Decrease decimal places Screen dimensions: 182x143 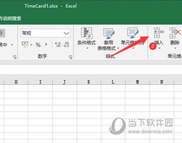[66, 45]
